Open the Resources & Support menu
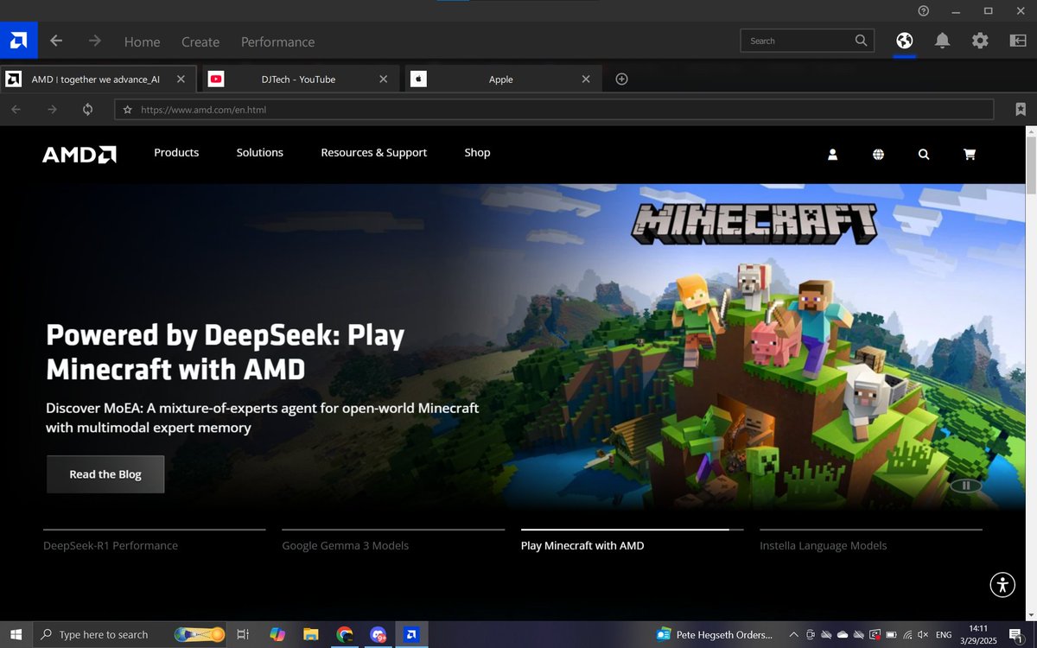 (374, 152)
